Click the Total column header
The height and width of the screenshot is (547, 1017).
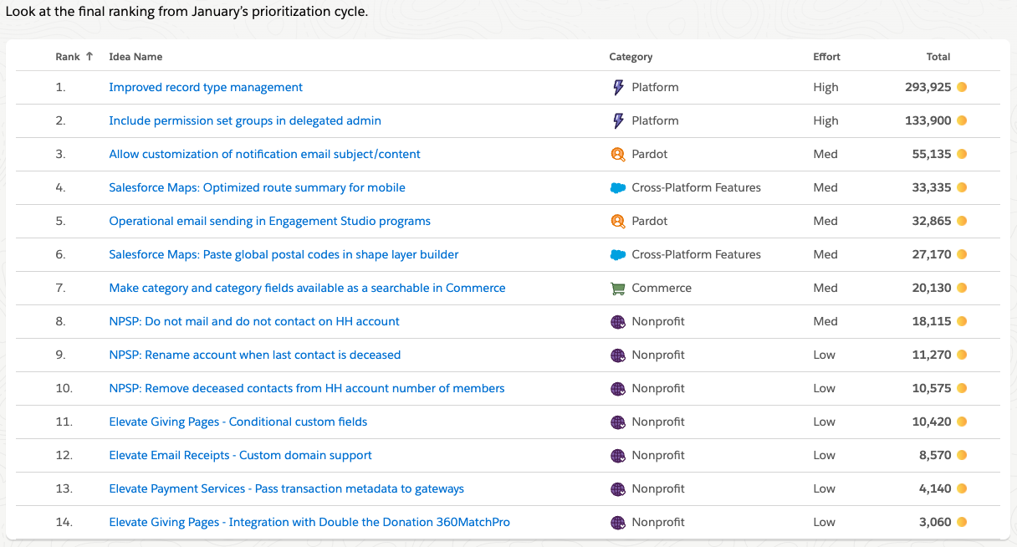[x=938, y=57]
